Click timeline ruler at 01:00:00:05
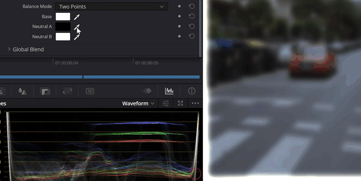Screen dimensions: 361x181 pos(147,63)
